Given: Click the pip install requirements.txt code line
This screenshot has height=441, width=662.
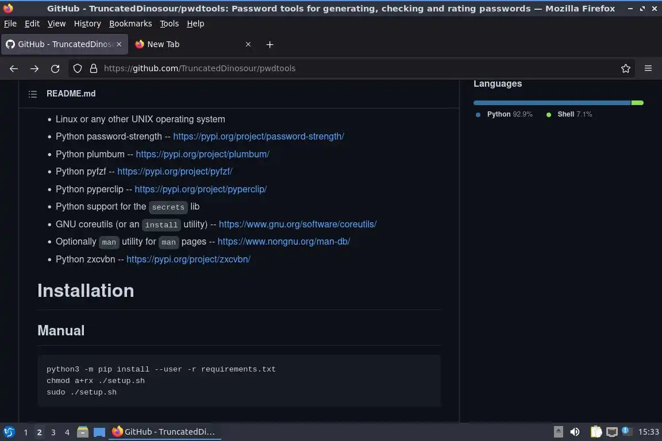Looking at the screenshot, I should pyautogui.click(x=161, y=369).
